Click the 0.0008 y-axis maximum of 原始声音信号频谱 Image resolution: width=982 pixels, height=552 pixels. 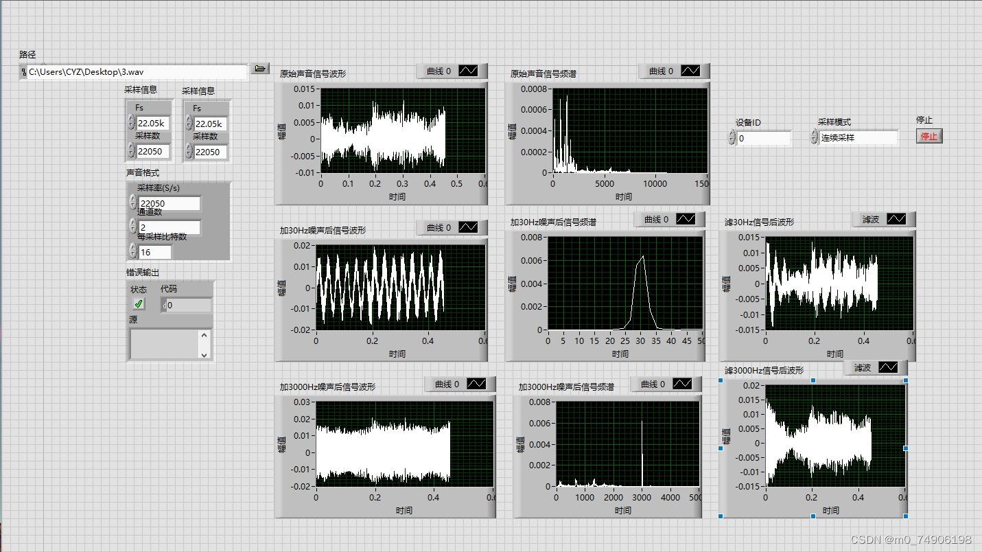tap(534, 89)
